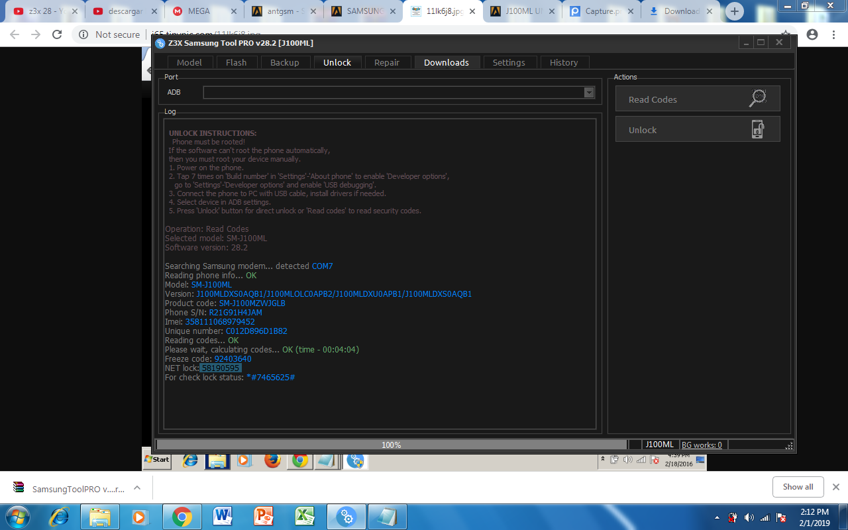The image size is (848, 530).
Task: Close the 'Download' browser tab
Action: click(x=710, y=11)
